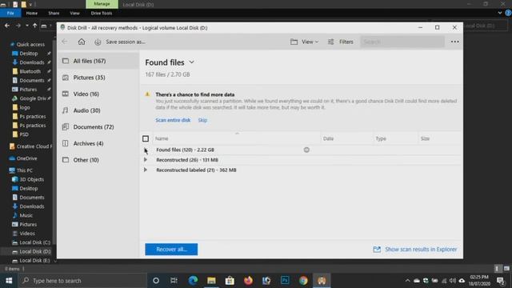Go to Disk Drill home screen

tap(82, 42)
